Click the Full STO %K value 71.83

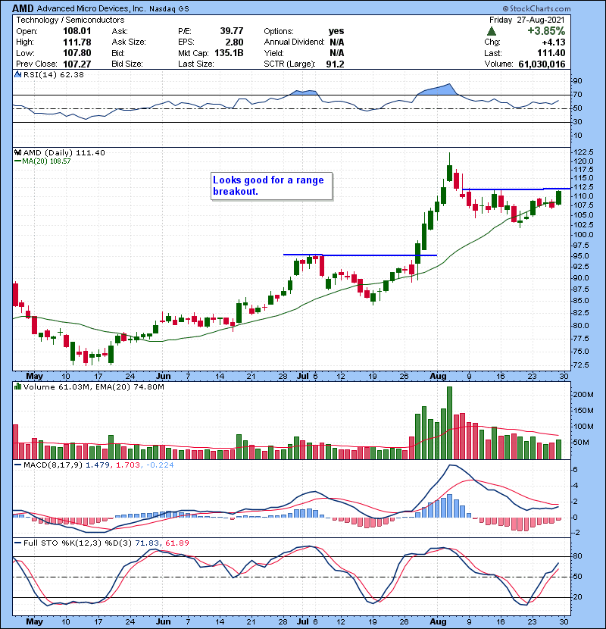click(145, 543)
